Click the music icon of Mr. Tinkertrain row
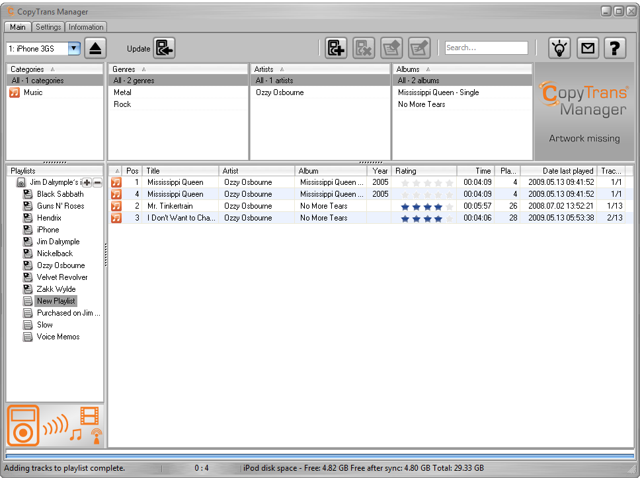The width and height of the screenshot is (640, 478). click(116, 206)
